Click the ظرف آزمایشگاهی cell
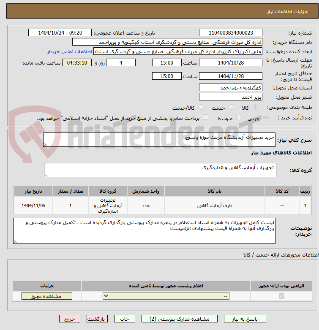The image size is (319, 330). point(215,206)
